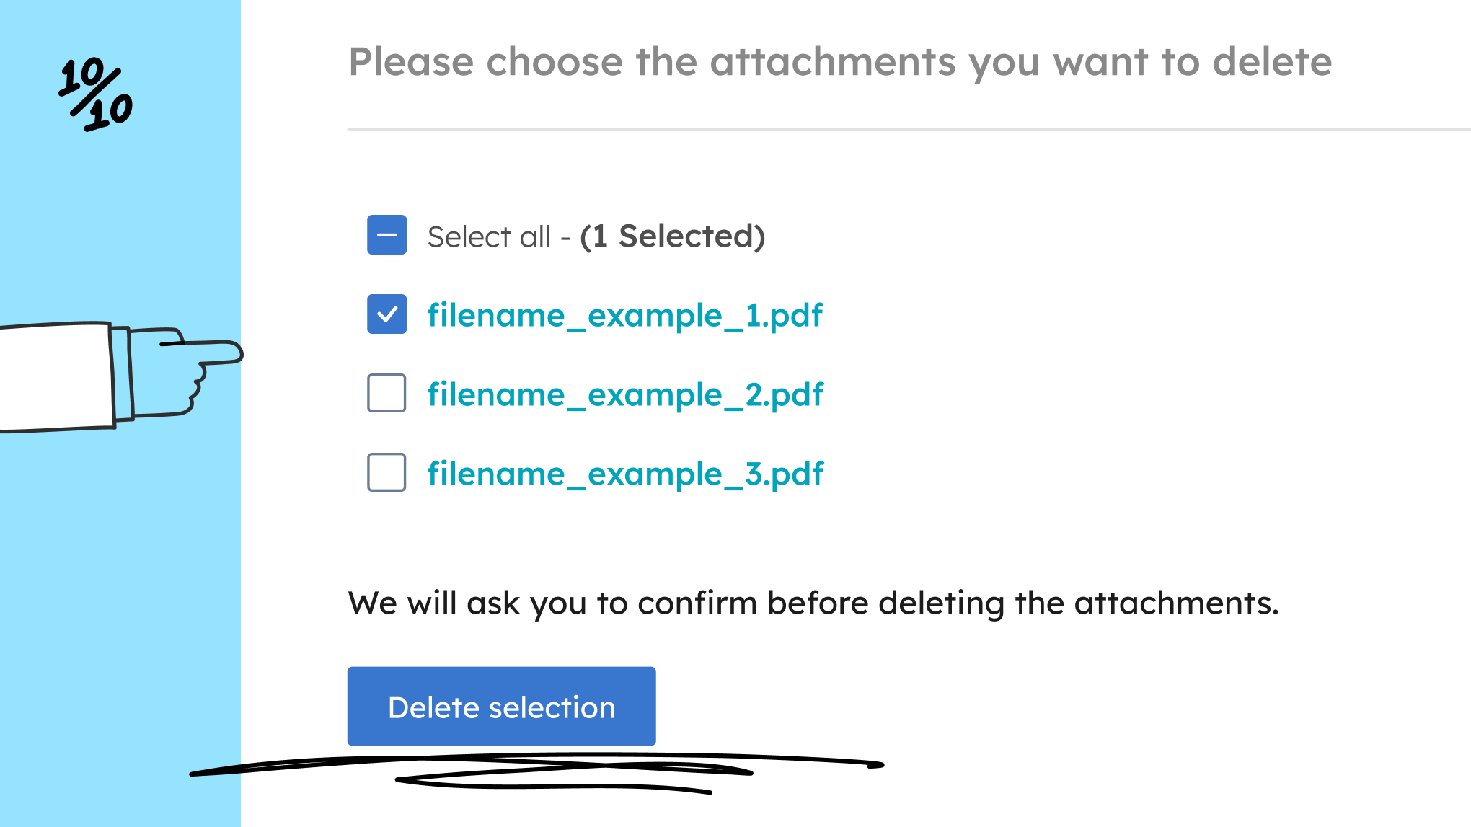Tick the filename_example_3.pdf checkbox
Image resolution: width=1471 pixels, height=827 pixels.
click(x=386, y=473)
